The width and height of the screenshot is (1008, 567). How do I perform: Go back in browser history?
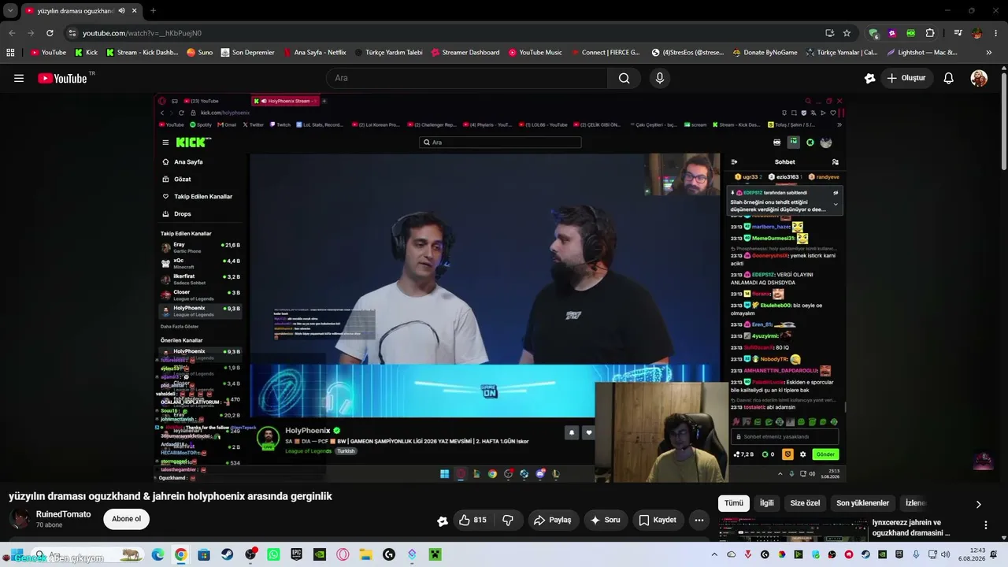click(x=12, y=33)
